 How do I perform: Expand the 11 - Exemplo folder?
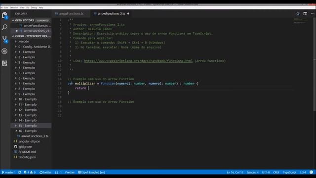click(31, 104)
